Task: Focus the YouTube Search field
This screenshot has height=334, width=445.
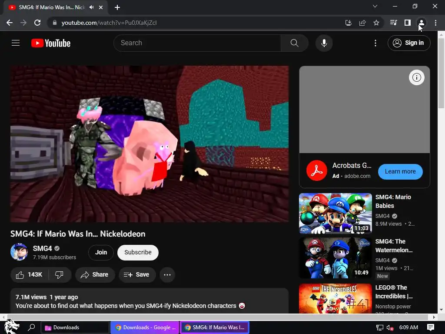Action: point(197,43)
